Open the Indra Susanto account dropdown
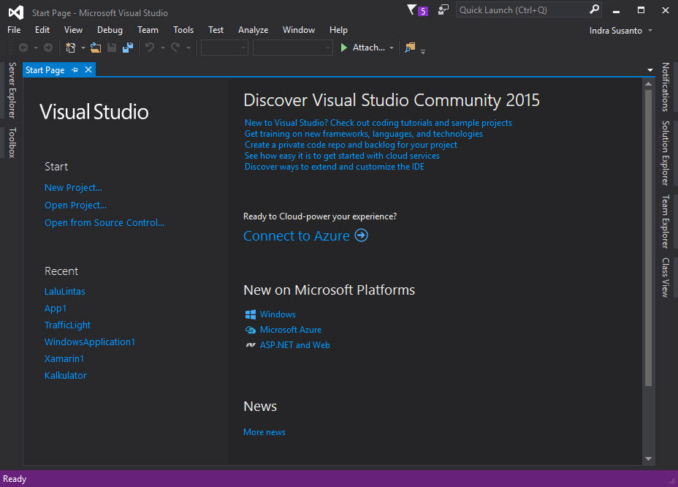 [621, 30]
